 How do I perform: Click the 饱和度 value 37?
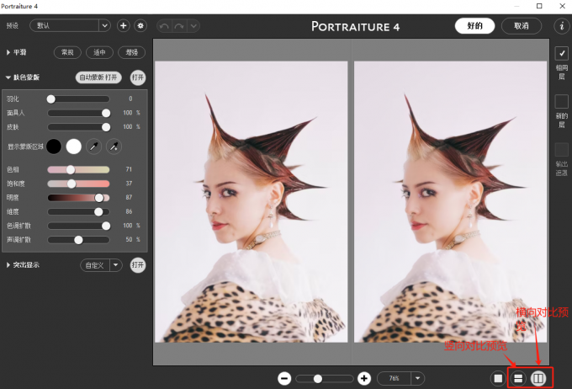click(x=129, y=184)
